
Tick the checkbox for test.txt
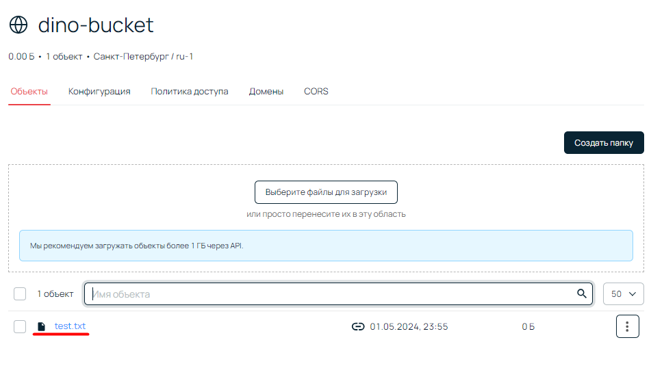(20, 327)
